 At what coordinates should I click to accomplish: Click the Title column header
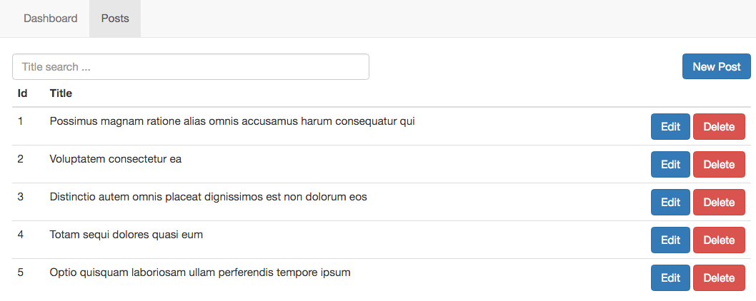(x=61, y=93)
